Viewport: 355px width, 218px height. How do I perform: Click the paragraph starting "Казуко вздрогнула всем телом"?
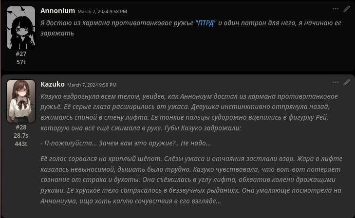189,112
